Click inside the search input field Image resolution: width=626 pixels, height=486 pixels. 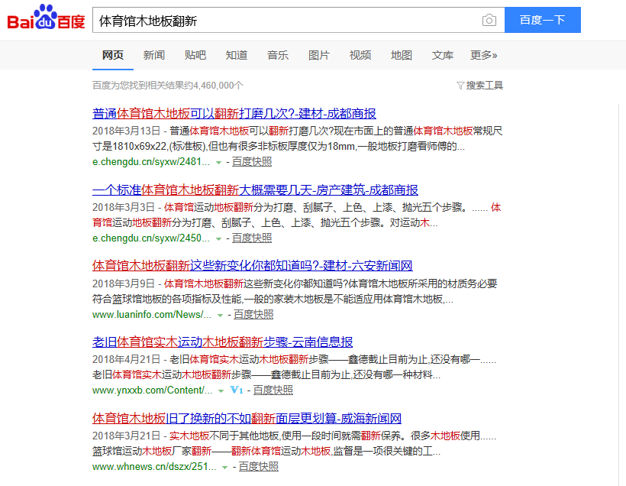point(267,20)
